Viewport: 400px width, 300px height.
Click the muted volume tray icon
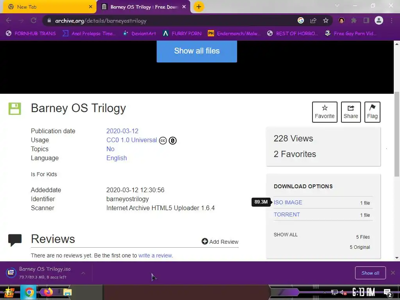pyautogui.click(x=343, y=292)
